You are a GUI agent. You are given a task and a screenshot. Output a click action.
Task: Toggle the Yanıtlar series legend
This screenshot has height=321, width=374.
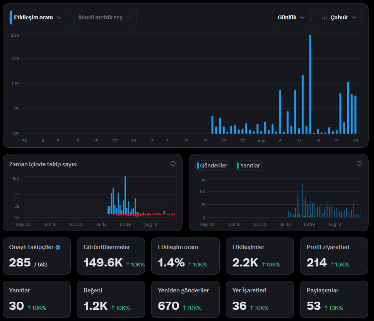pos(248,166)
